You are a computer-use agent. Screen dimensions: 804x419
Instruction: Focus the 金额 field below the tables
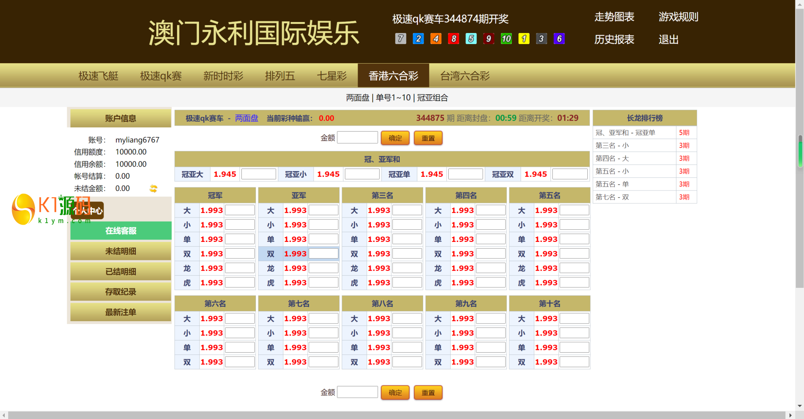point(358,392)
